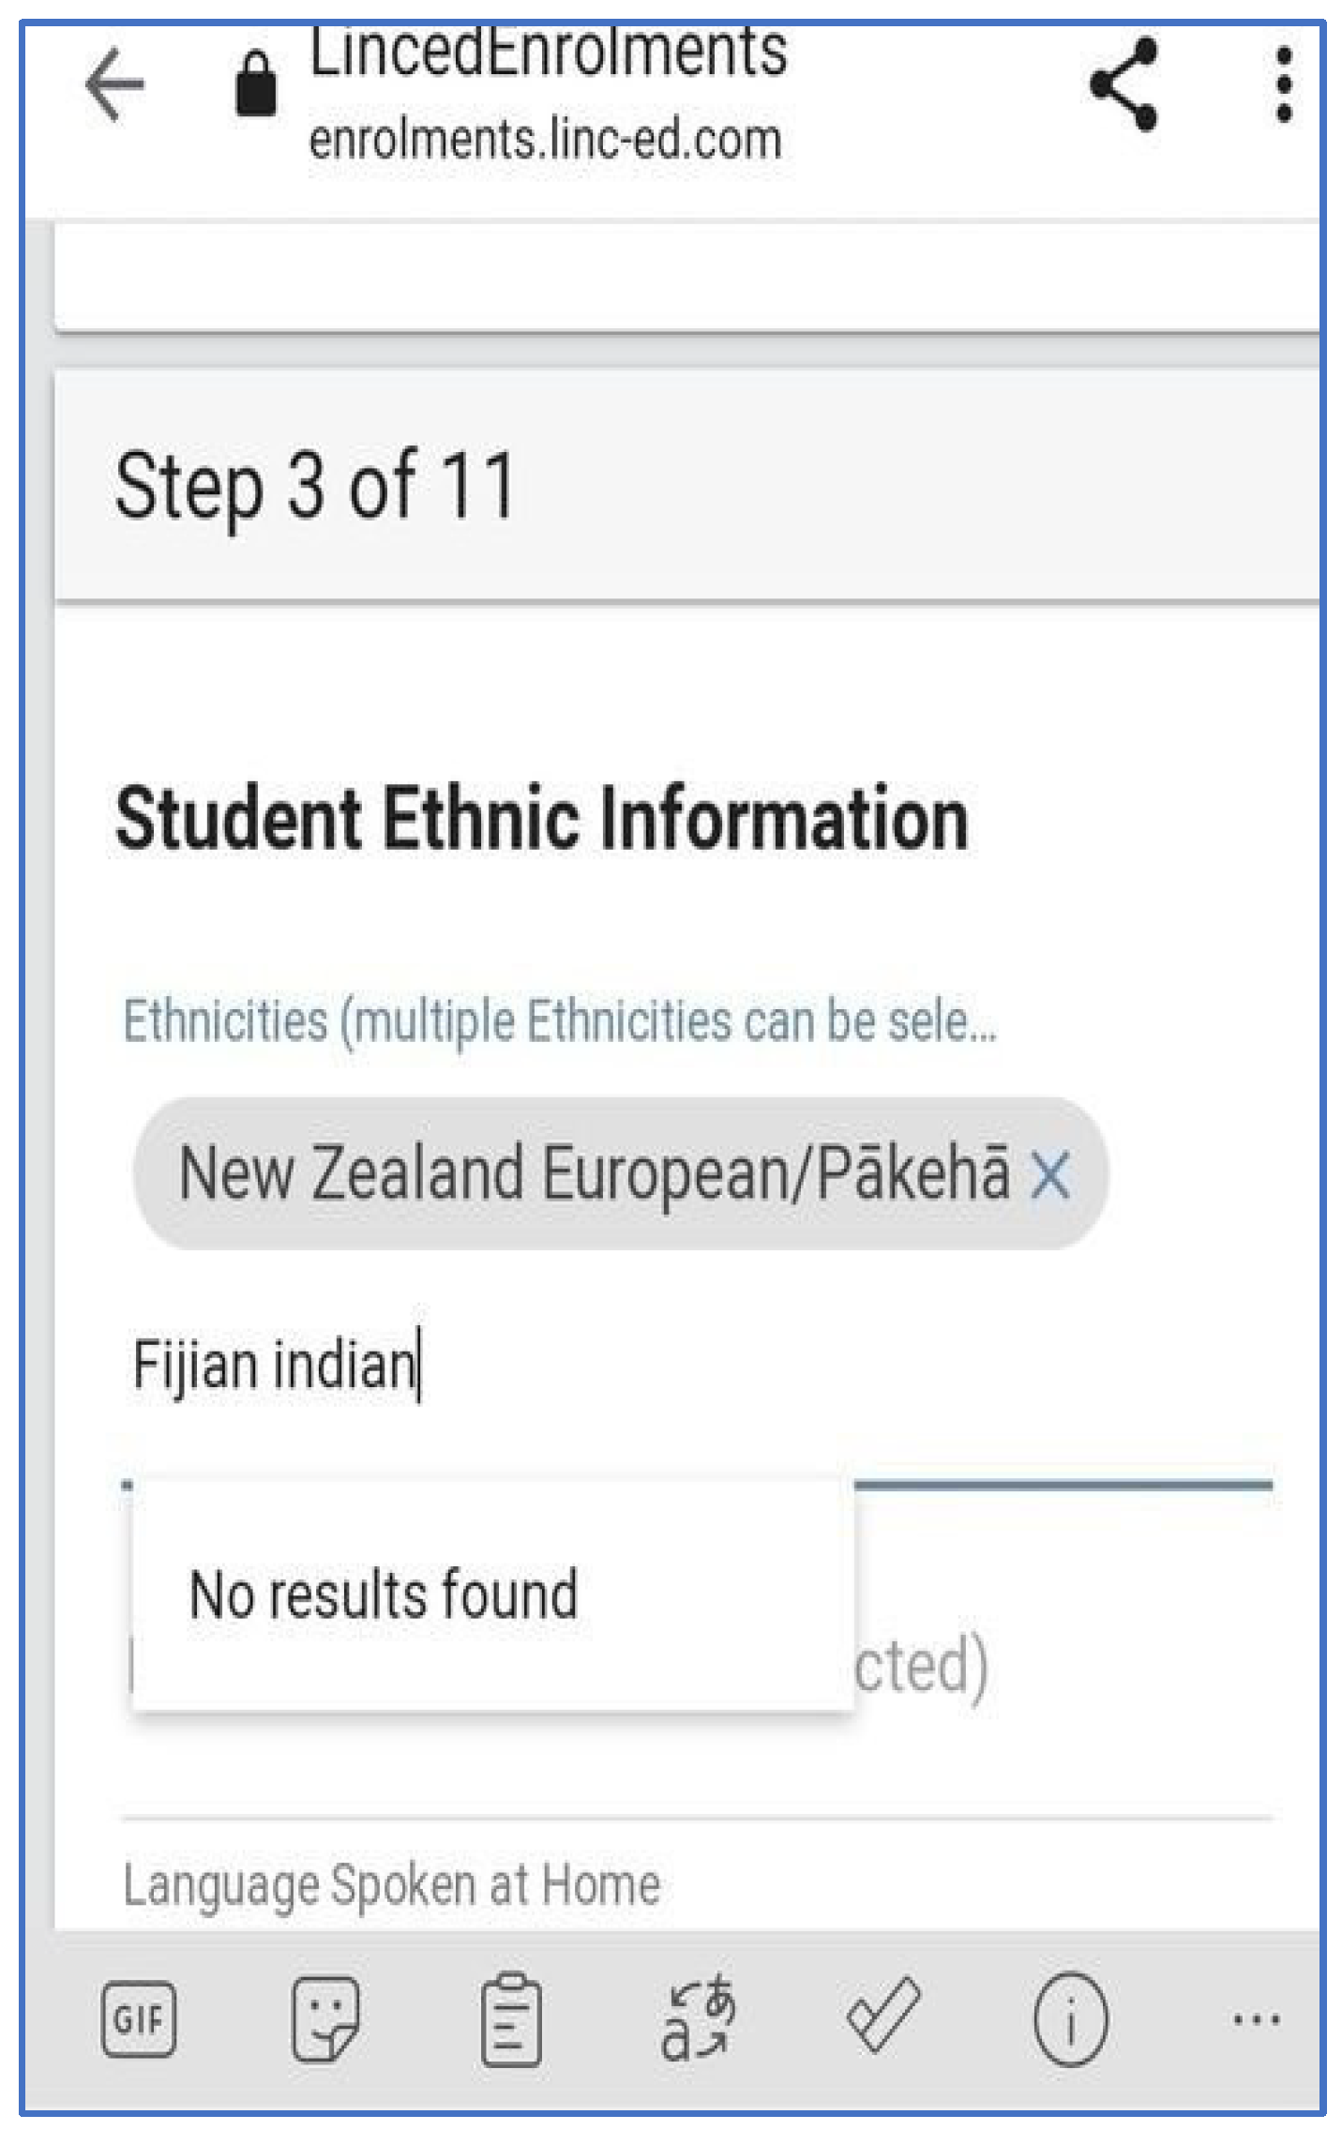Tap the padlock site security icon
Screen dimensions: 1342x2130
click(x=255, y=83)
